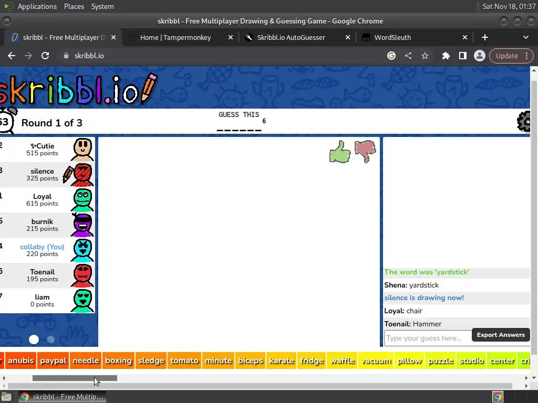This screenshot has height=403, width=538.
Task: Pick the 'fridge' word suggestion
Action: coord(312,360)
